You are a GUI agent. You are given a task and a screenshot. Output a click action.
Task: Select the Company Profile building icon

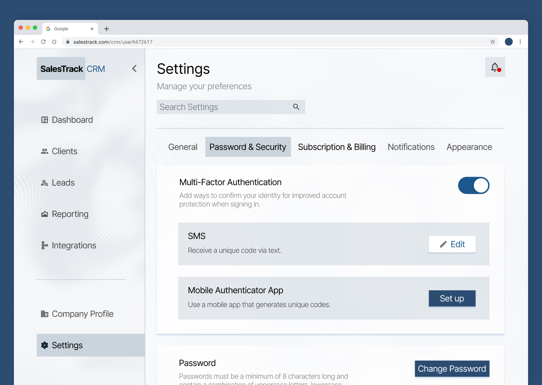click(x=45, y=314)
